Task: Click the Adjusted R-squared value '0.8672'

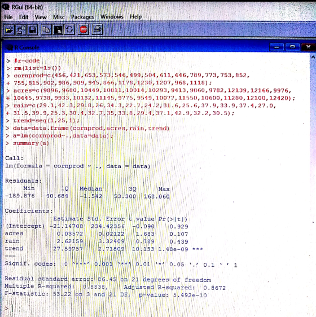Action: tap(214, 288)
